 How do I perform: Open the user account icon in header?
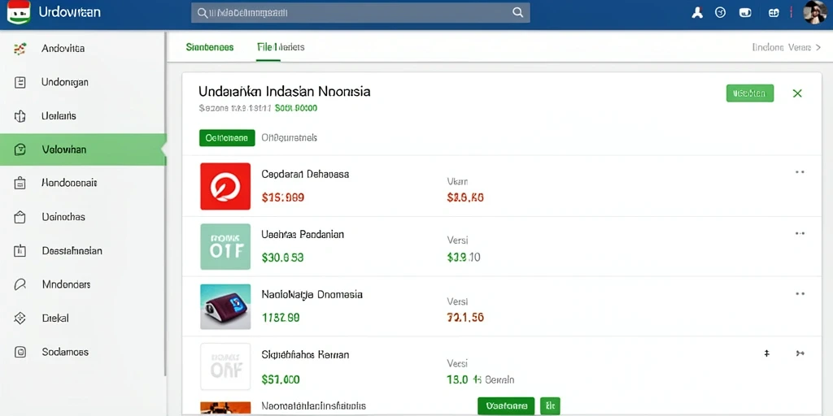(x=697, y=13)
